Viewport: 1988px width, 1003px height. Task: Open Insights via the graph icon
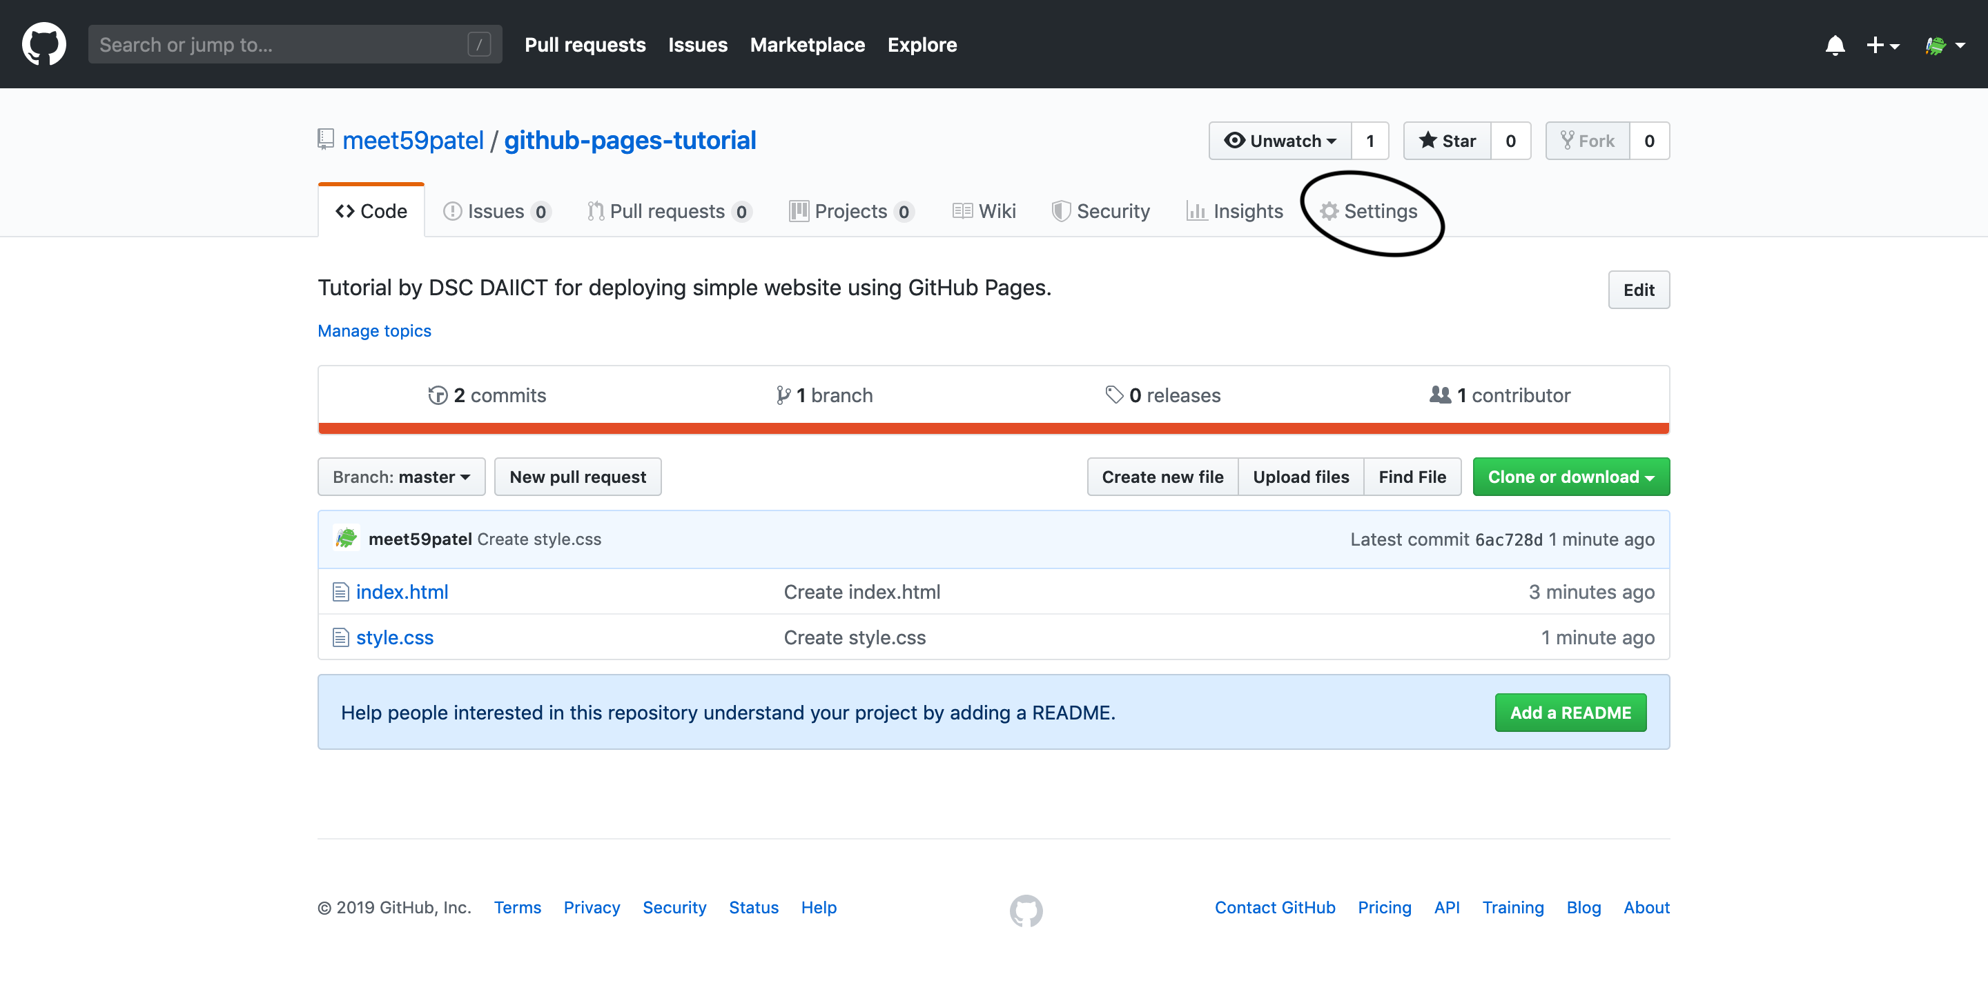(x=1196, y=210)
